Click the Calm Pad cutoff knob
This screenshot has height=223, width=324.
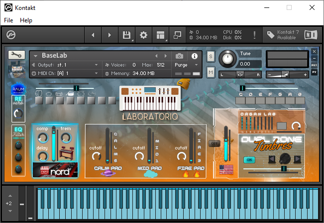pyautogui.click(x=96, y=156)
